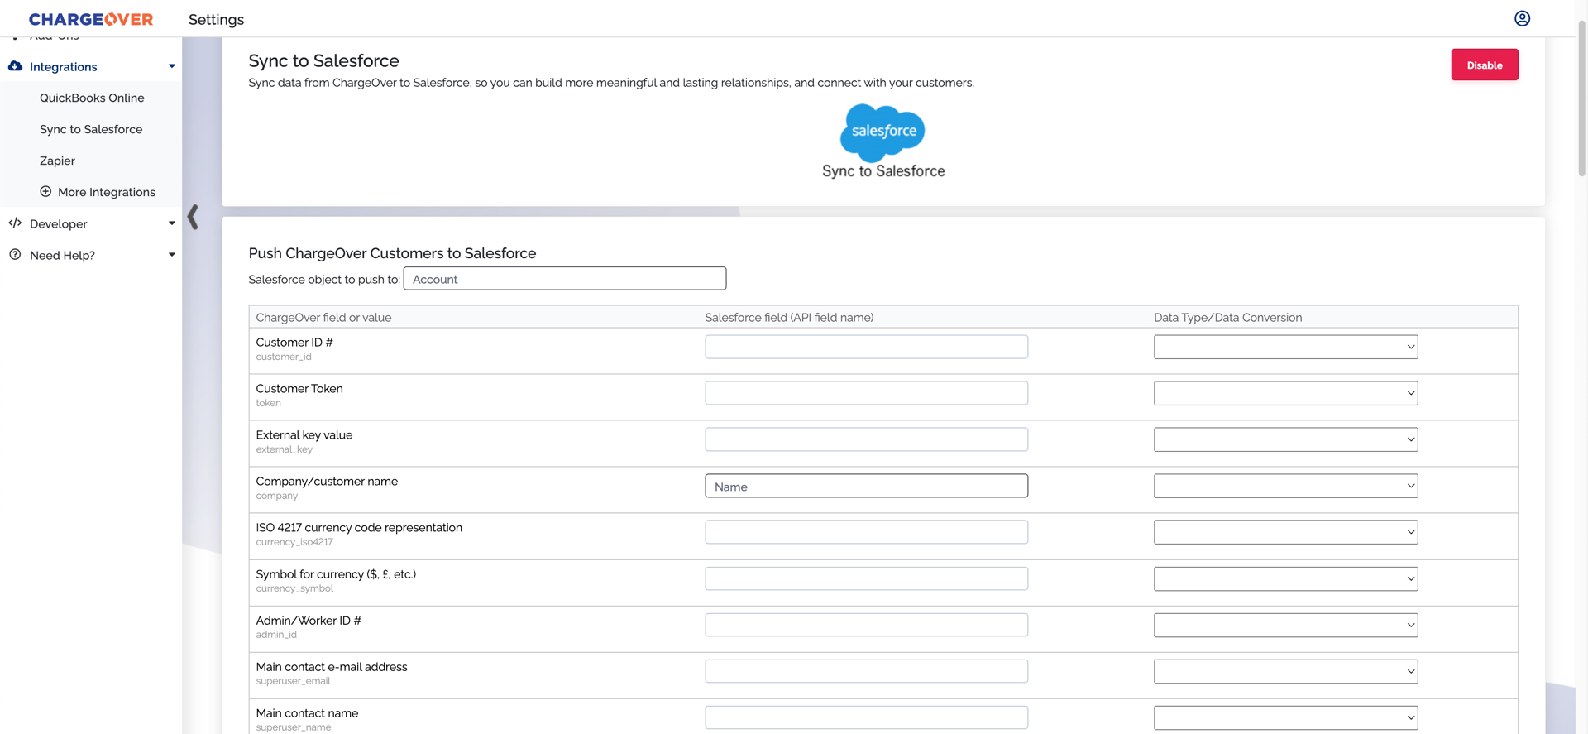Click the ChargeOver logo
This screenshot has height=734, width=1588.
click(91, 19)
